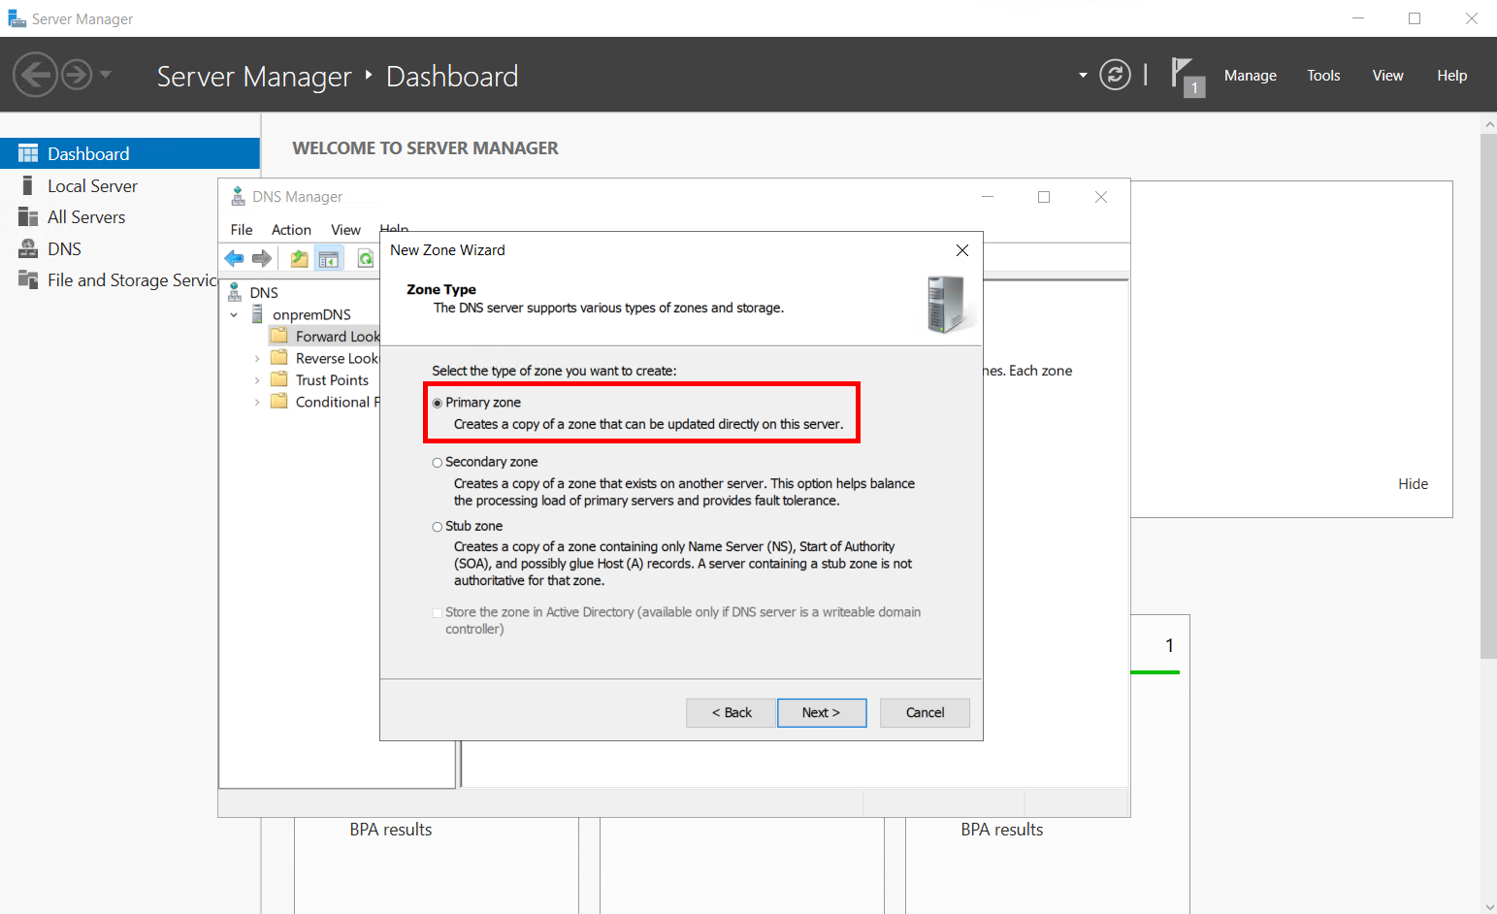Click the DNS Manager title bar icon

point(238,197)
